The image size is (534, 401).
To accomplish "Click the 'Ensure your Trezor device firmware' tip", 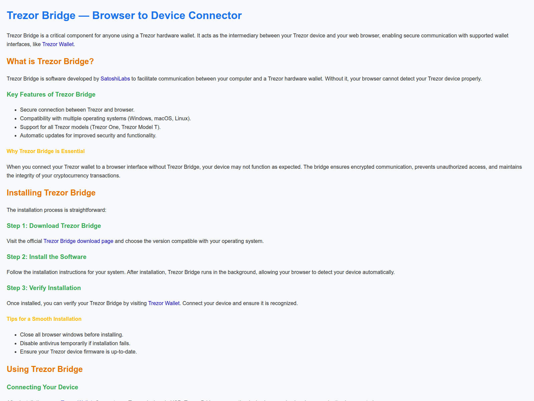I will coord(78,352).
